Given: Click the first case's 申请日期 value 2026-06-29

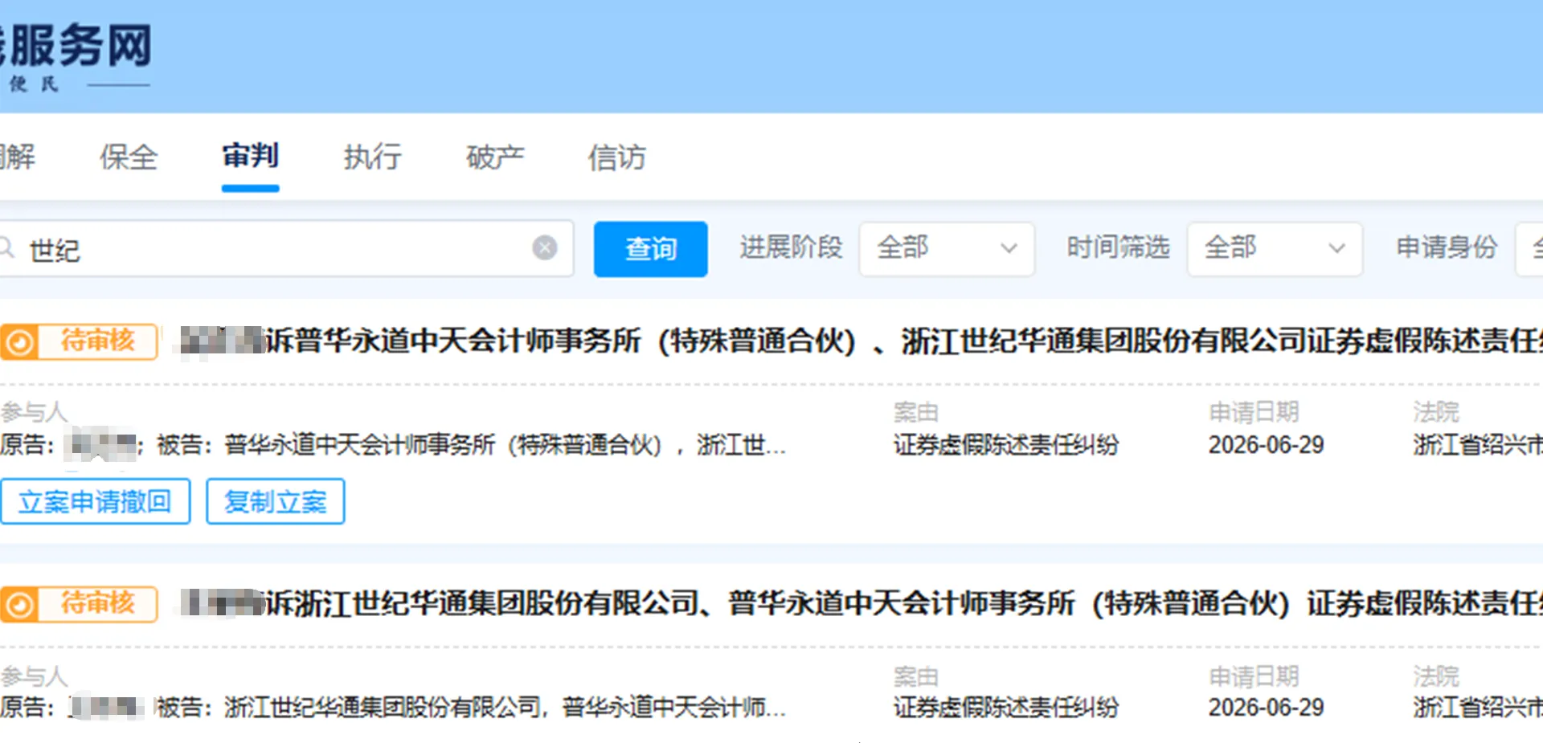Looking at the screenshot, I should coord(1266,444).
